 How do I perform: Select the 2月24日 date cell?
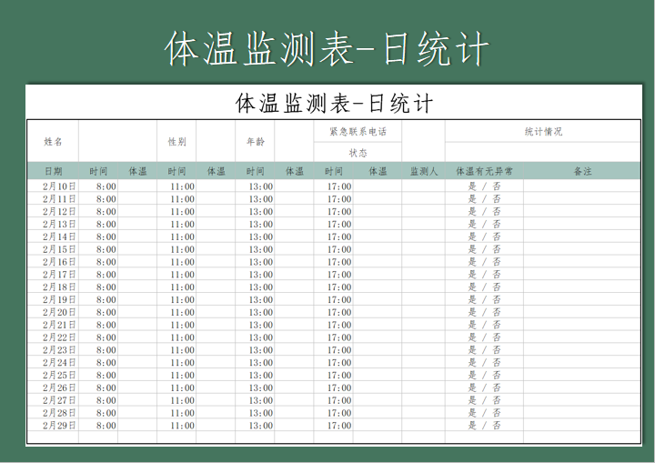(53, 362)
